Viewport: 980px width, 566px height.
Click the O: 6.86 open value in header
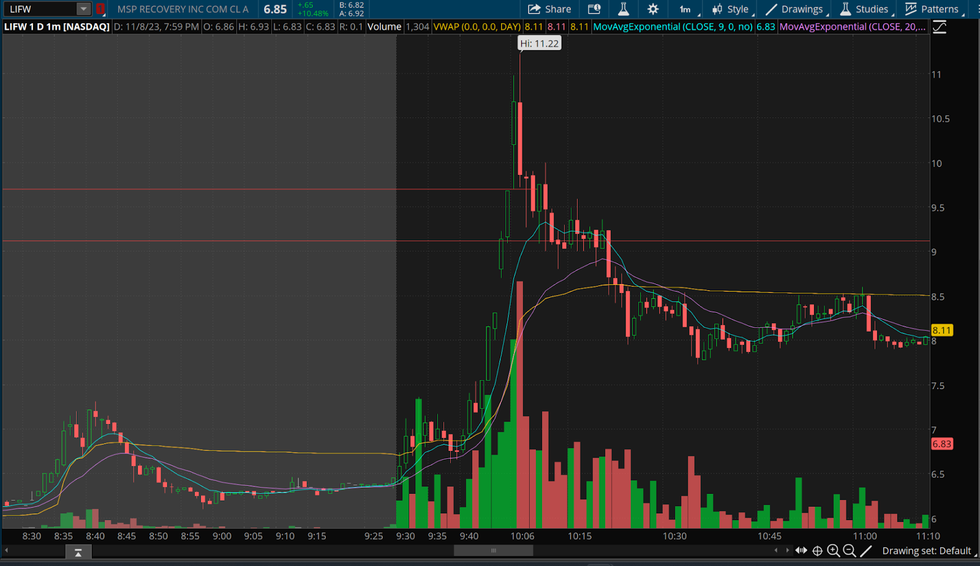pos(219,27)
